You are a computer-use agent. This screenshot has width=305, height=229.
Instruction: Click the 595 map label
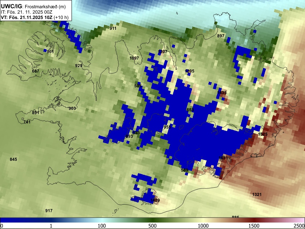click(x=138, y=86)
